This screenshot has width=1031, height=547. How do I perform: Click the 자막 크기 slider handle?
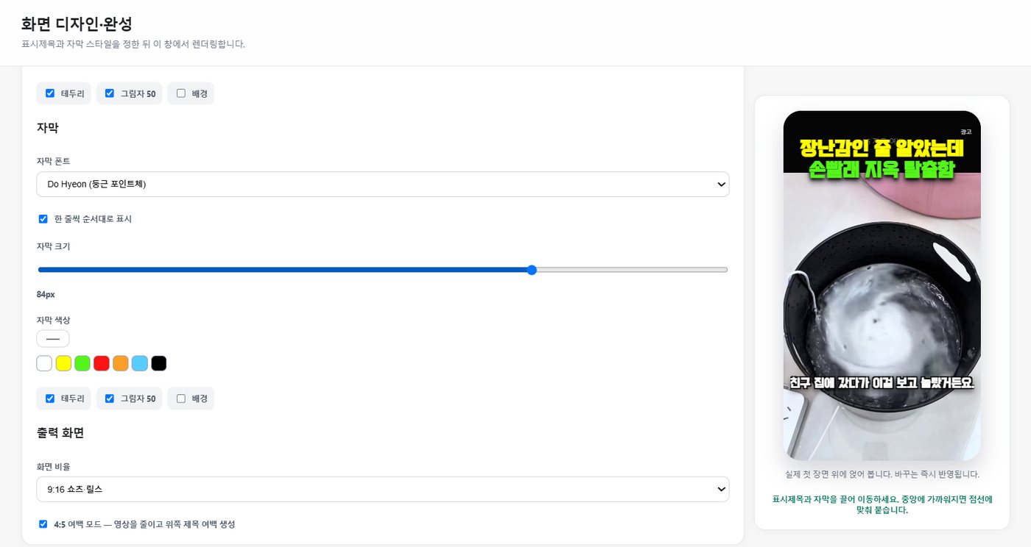click(x=532, y=270)
